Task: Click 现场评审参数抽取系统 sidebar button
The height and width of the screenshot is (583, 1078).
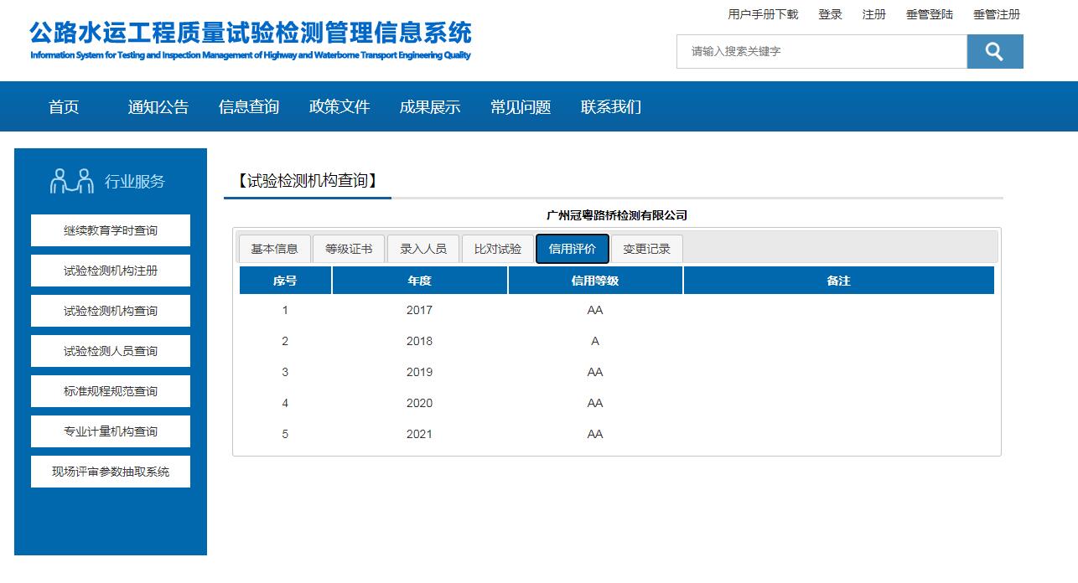Action: tap(111, 472)
